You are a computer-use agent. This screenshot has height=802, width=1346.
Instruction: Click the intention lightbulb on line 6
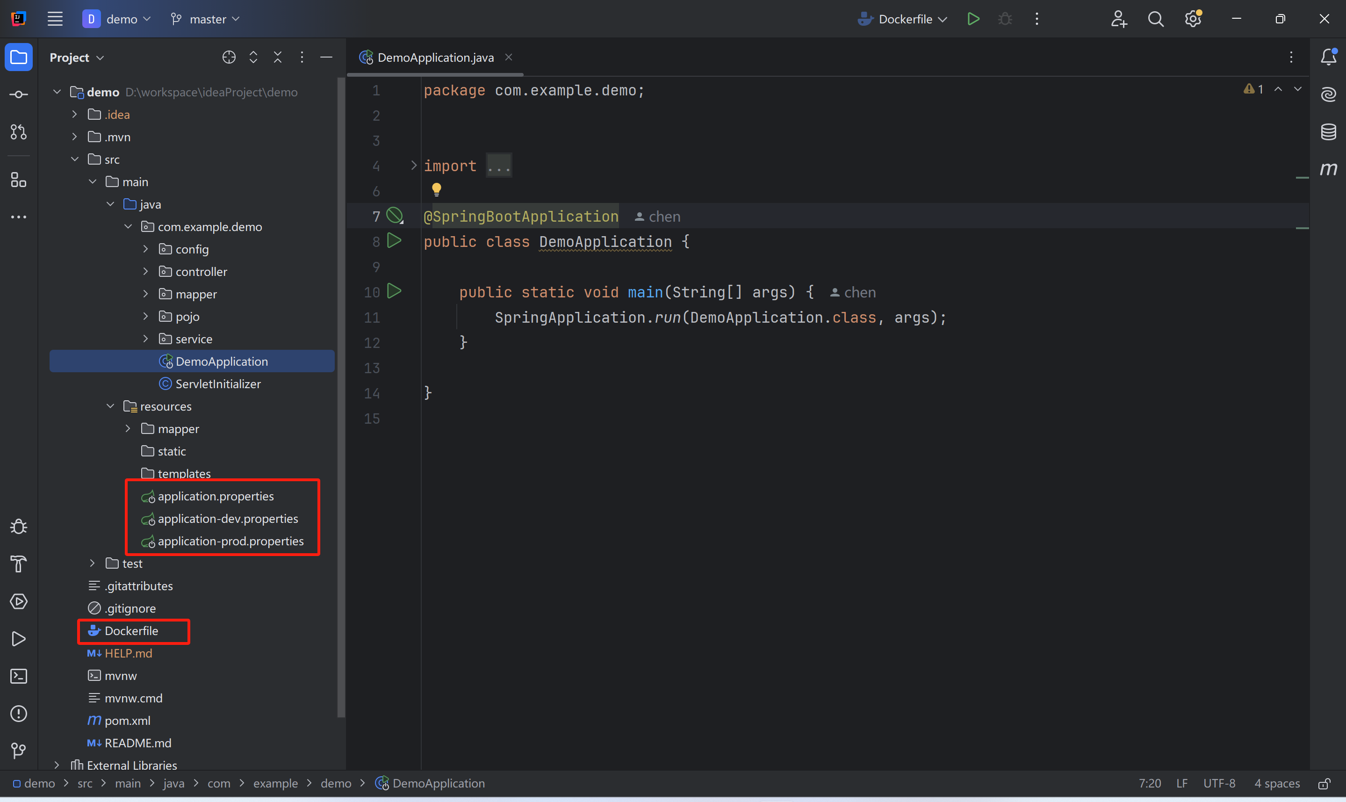(x=436, y=189)
